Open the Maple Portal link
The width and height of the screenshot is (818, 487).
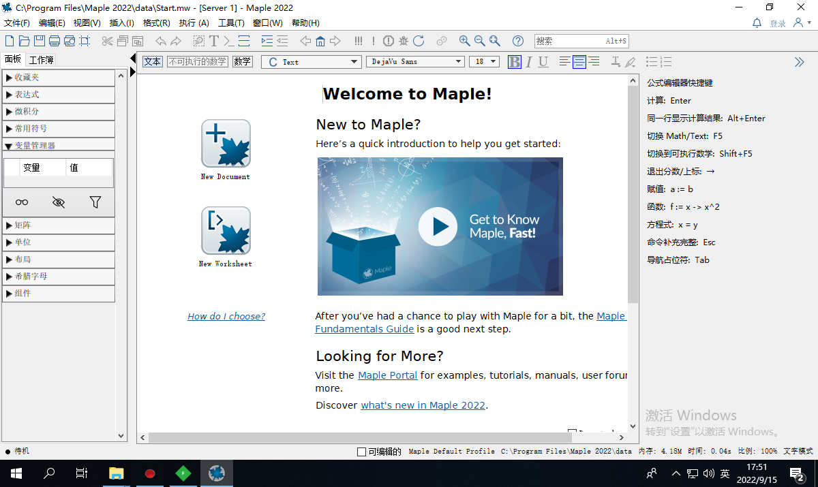point(387,375)
